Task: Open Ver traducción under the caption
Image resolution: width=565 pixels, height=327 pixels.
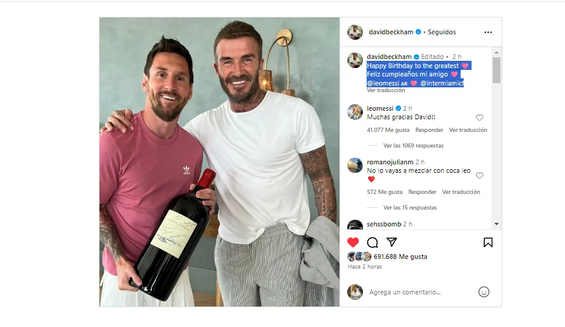Action: click(x=386, y=90)
